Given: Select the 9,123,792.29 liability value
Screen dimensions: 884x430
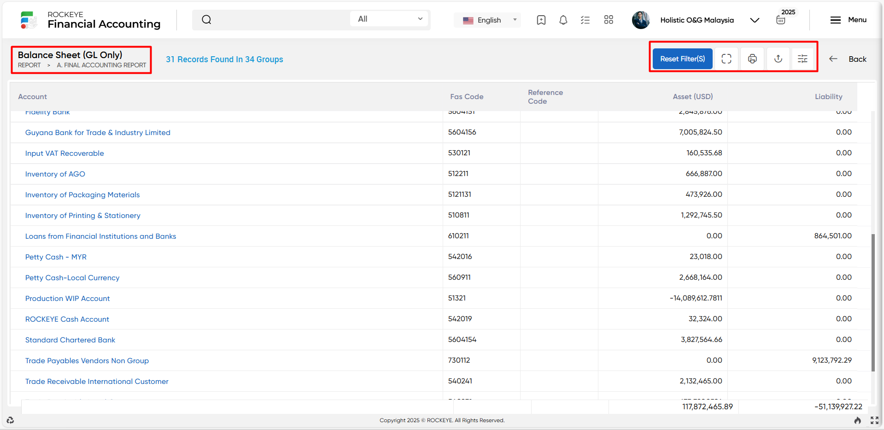Looking at the screenshot, I should (x=832, y=360).
